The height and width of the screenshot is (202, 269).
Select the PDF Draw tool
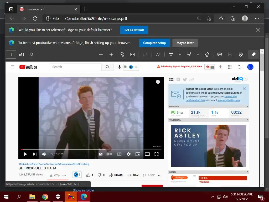(x=171, y=54)
